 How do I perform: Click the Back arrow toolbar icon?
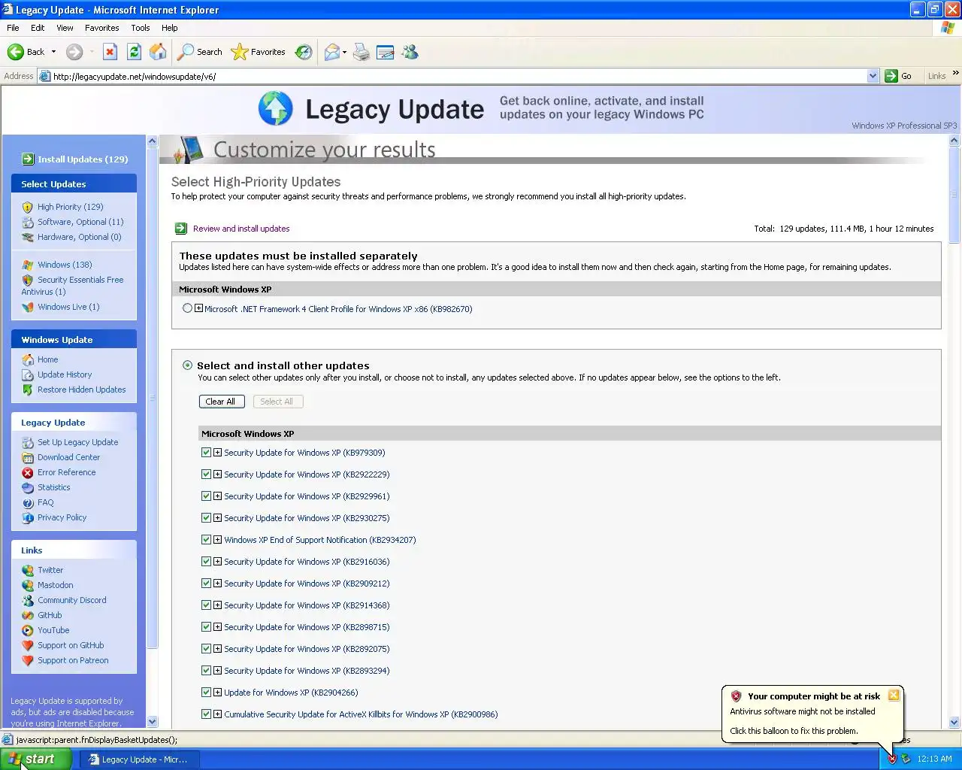click(16, 52)
